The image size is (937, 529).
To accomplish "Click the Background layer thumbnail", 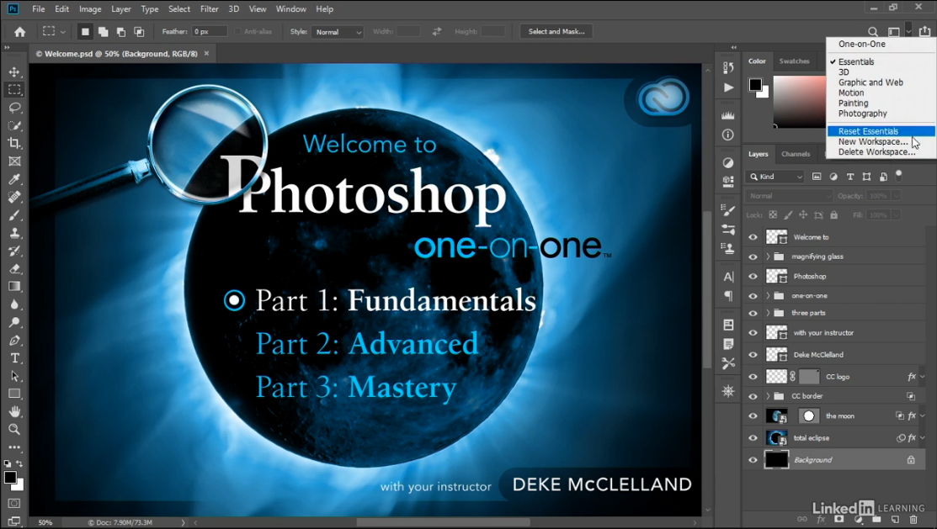I will tap(777, 460).
